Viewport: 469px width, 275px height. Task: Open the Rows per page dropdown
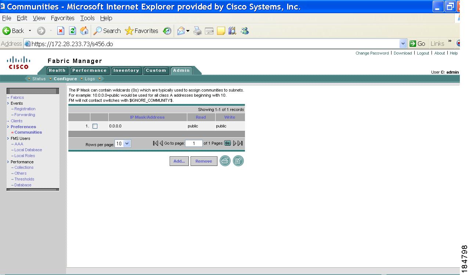point(123,144)
